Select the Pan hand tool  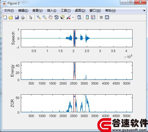click(x=50, y=17)
